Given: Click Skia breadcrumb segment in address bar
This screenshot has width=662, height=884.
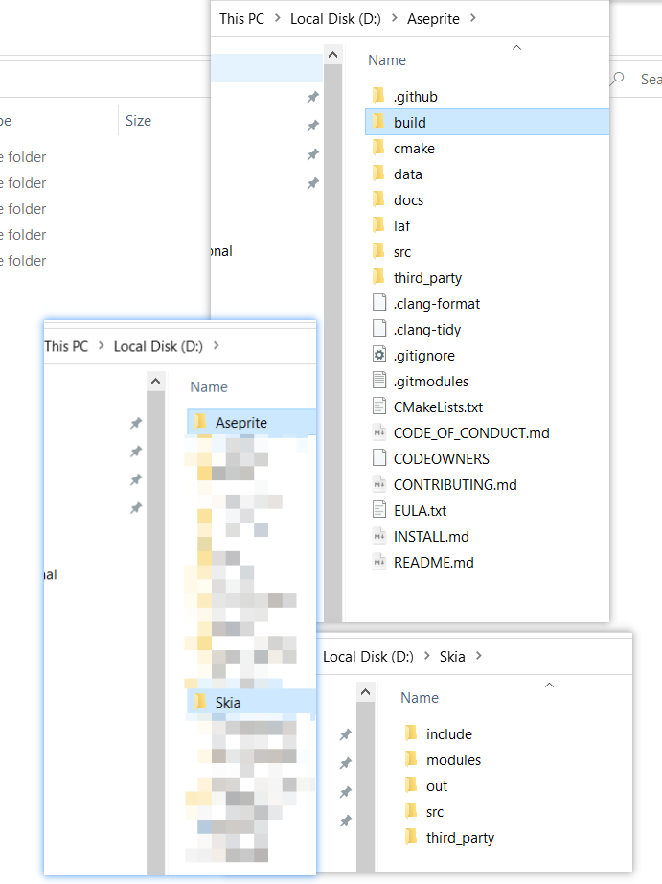Looking at the screenshot, I should pyautogui.click(x=452, y=656).
